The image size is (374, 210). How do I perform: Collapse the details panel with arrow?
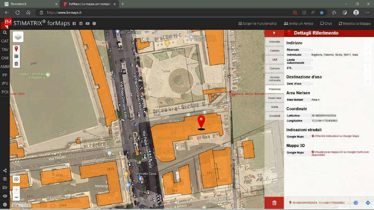click(274, 33)
